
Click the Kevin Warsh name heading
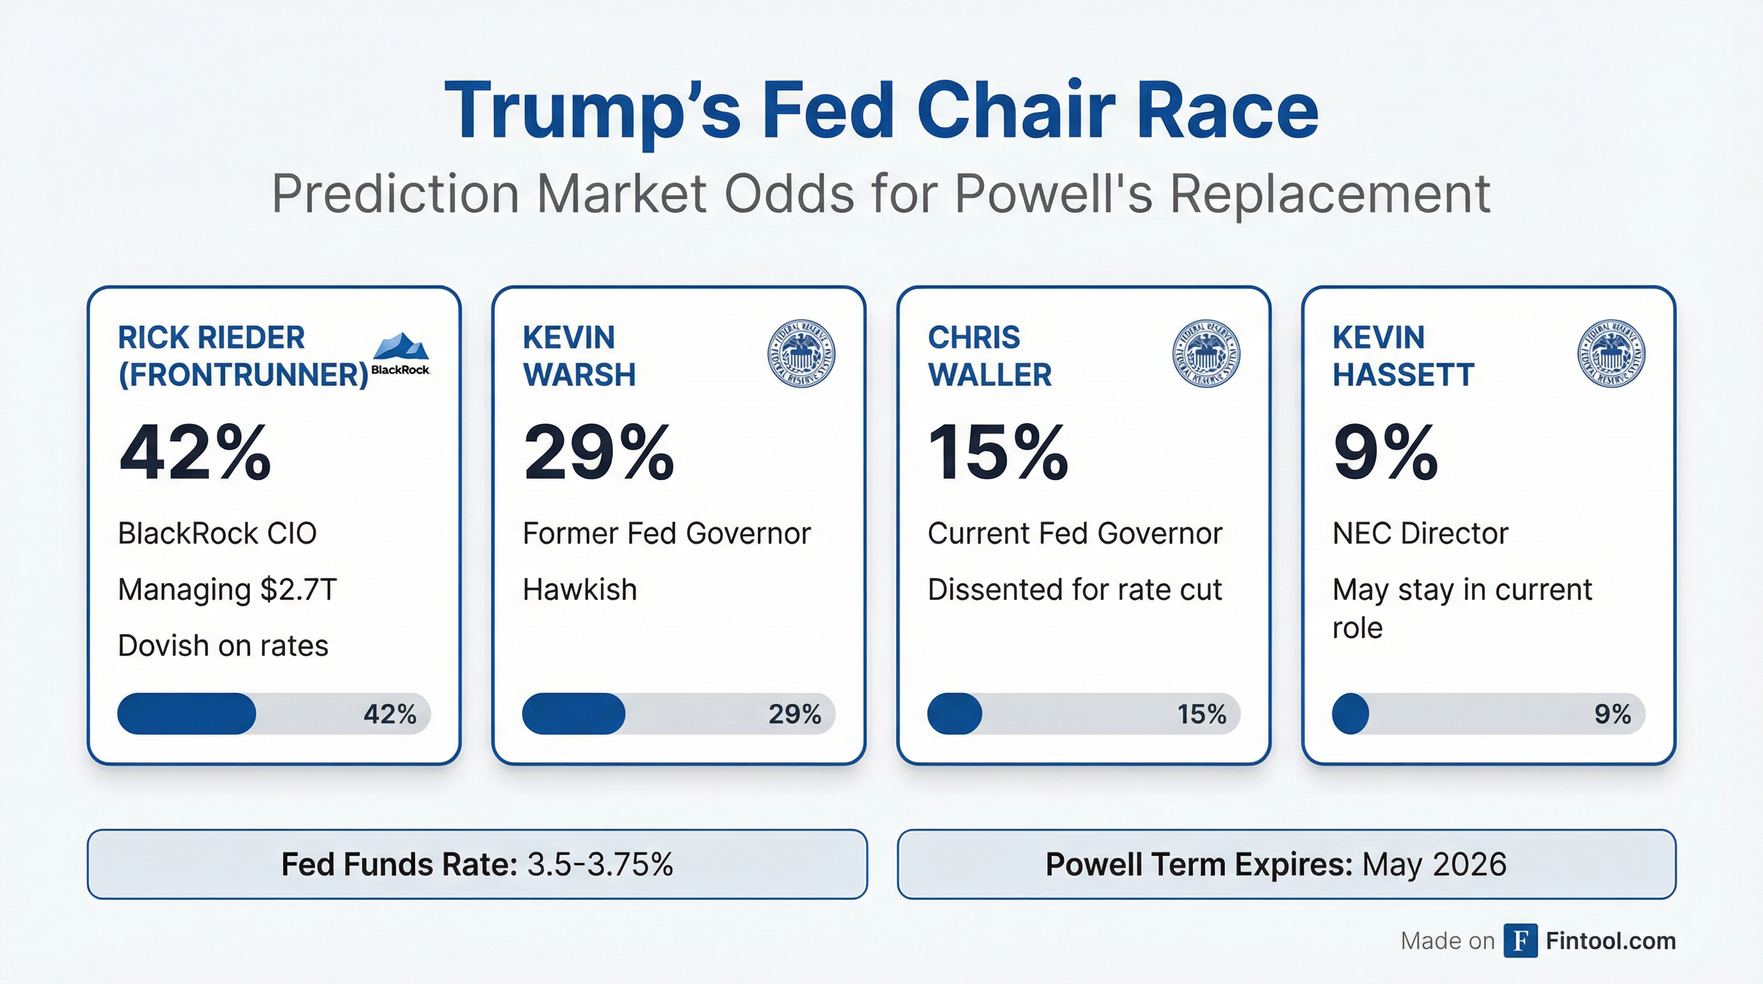pos(579,356)
